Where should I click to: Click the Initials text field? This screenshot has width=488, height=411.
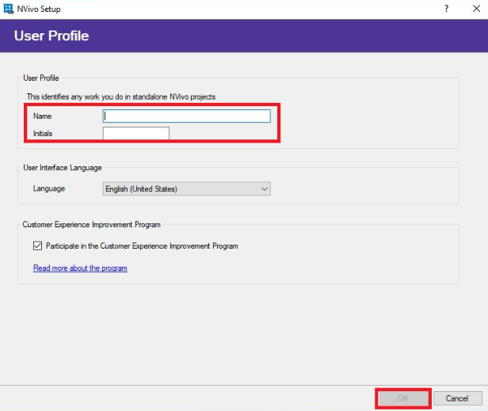click(136, 133)
